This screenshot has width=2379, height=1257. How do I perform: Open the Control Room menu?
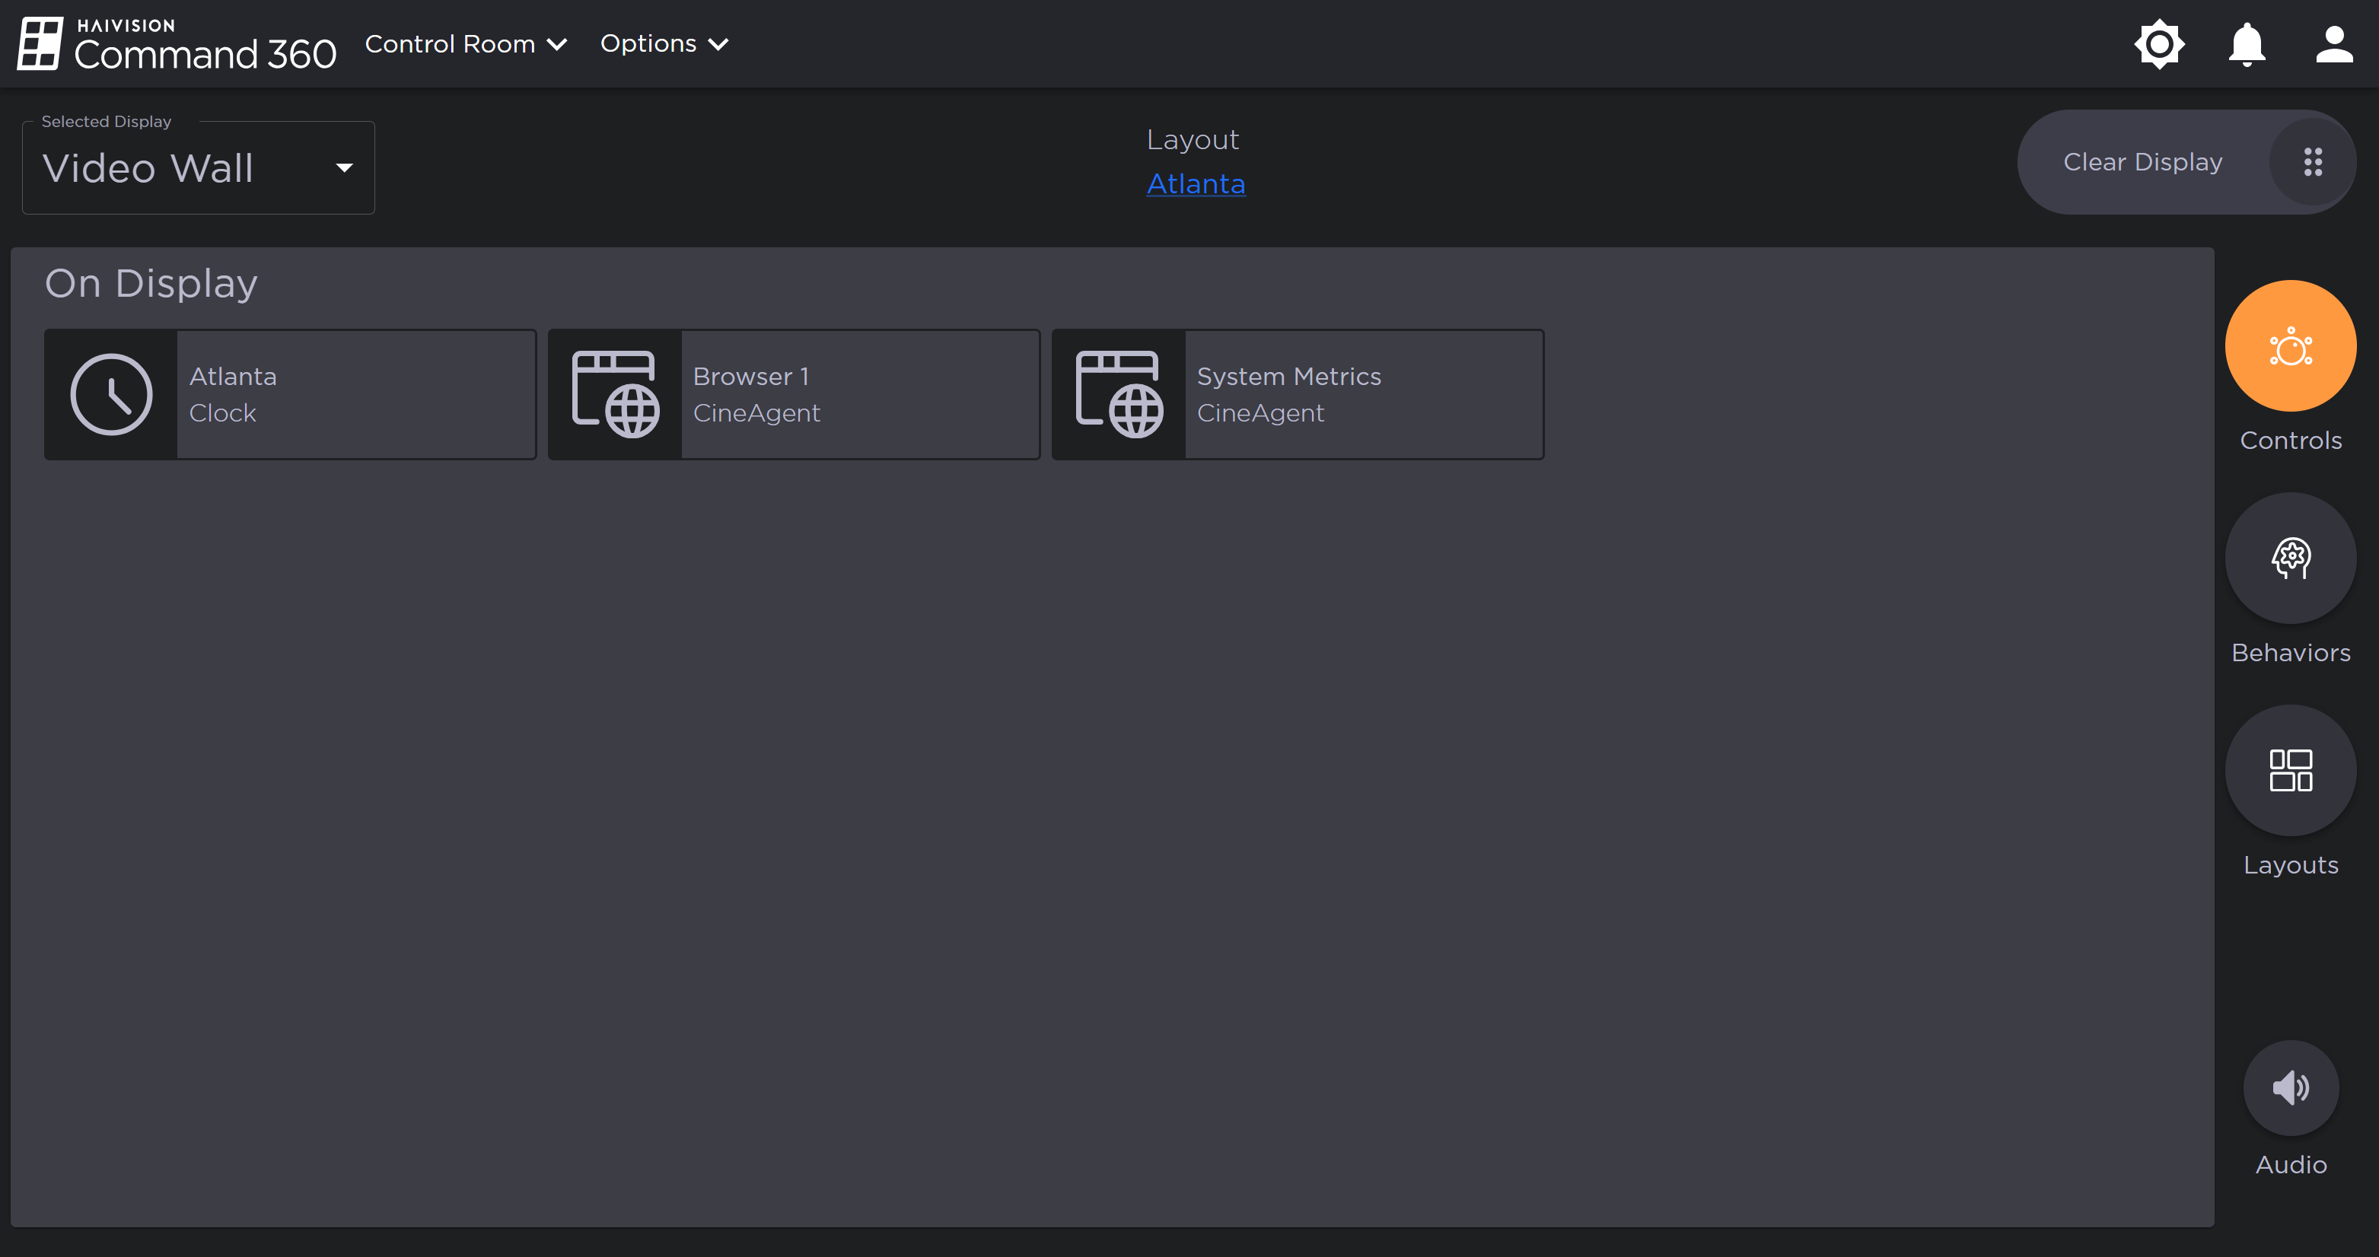[451, 44]
